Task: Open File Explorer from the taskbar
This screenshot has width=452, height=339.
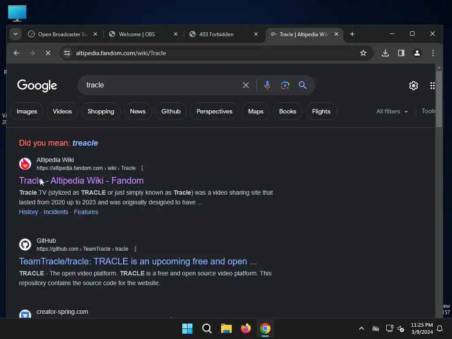Action: tap(226, 328)
